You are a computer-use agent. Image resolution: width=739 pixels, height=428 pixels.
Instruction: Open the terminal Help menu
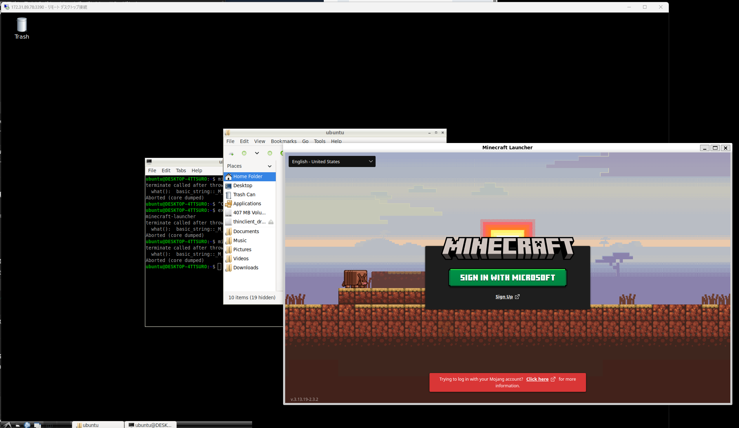click(x=197, y=171)
